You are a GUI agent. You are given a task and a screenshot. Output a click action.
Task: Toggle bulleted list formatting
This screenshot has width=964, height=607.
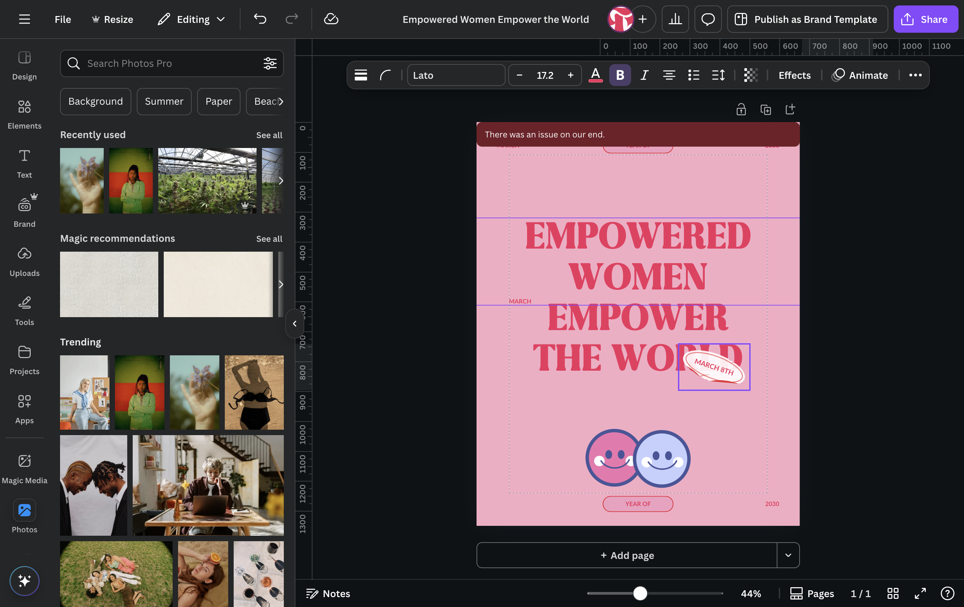pyautogui.click(x=693, y=75)
